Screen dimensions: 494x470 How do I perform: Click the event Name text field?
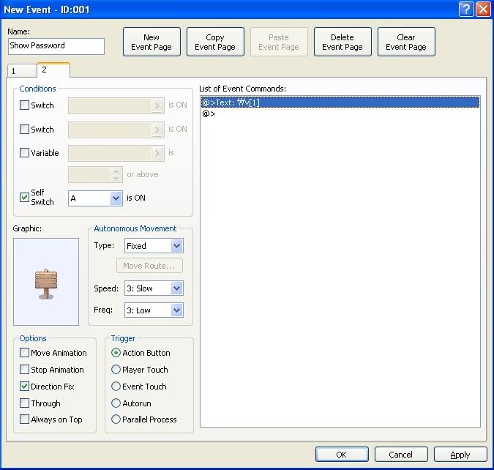pyautogui.click(x=56, y=45)
